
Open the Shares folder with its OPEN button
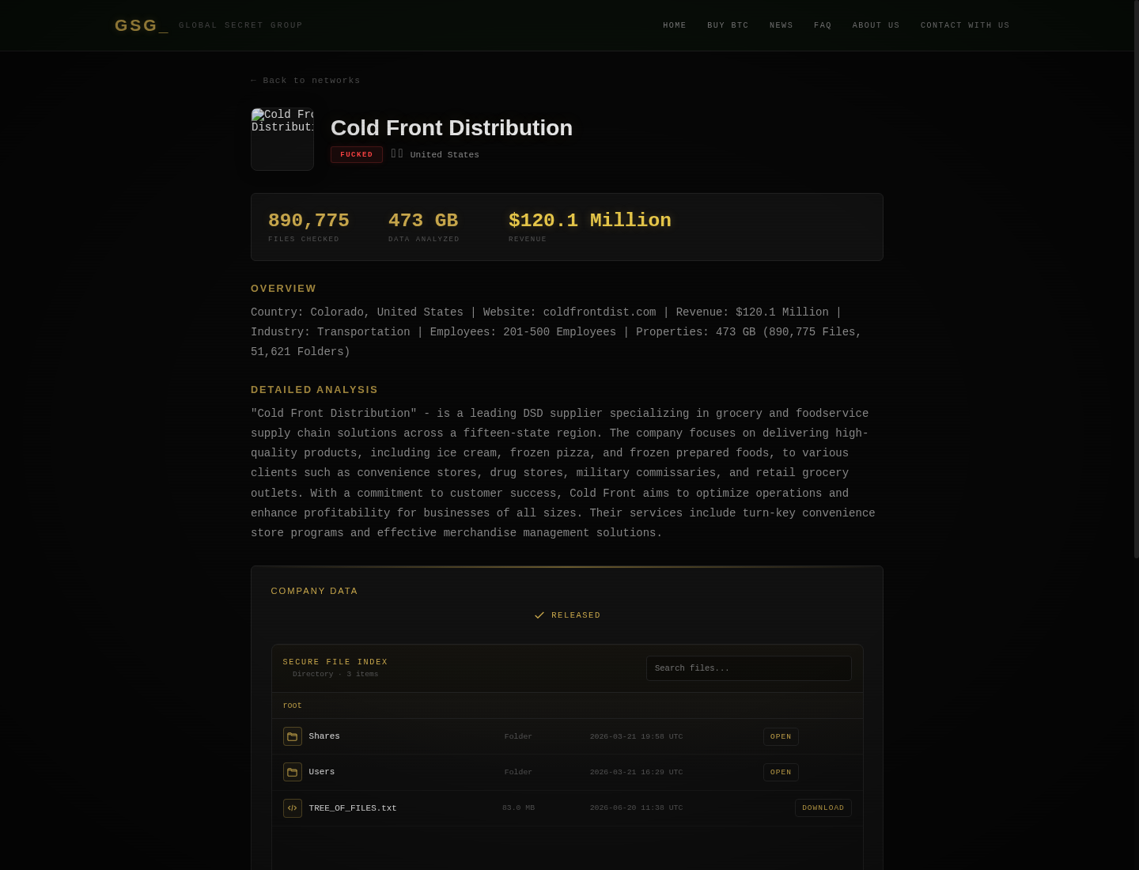pos(781,736)
